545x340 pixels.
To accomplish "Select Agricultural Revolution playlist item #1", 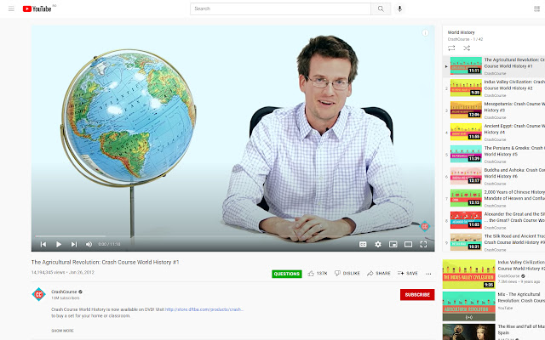I will coord(494,66).
